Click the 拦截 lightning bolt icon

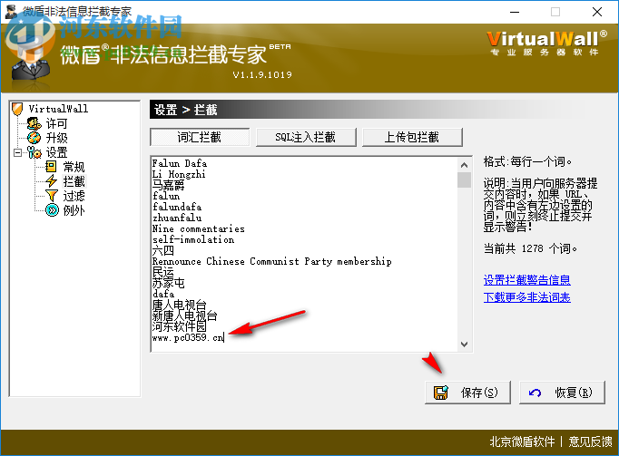[51, 181]
